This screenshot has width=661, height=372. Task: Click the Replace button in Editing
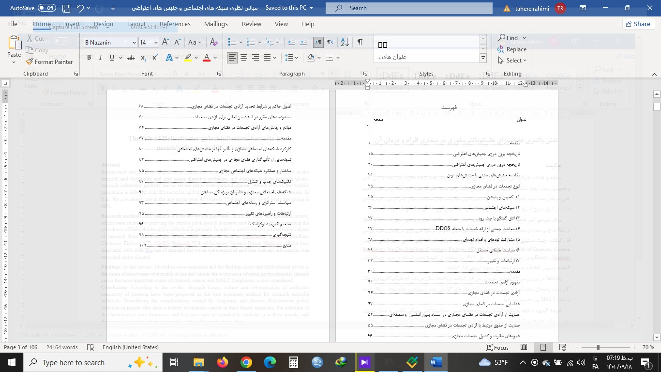pyautogui.click(x=512, y=49)
